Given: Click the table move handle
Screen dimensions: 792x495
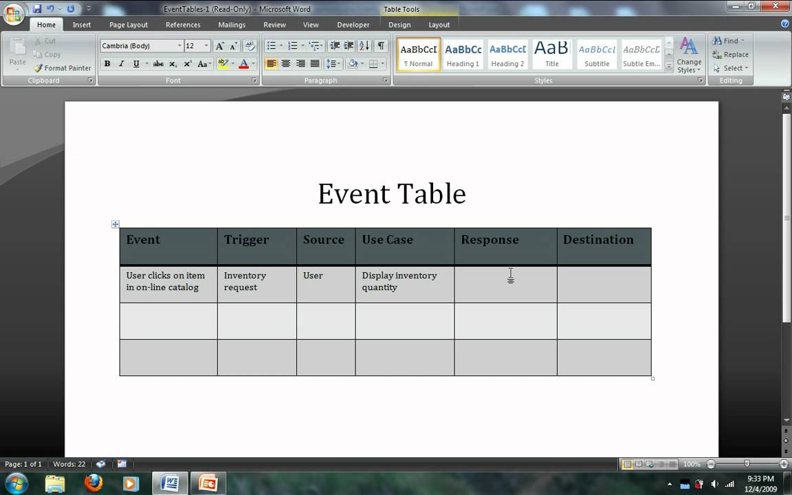Looking at the screenshot, I should pyautogui.click(x=115, y=223).
